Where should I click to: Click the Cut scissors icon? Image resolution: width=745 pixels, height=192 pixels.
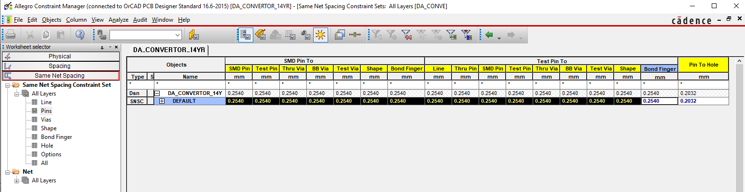pos(30,35)
